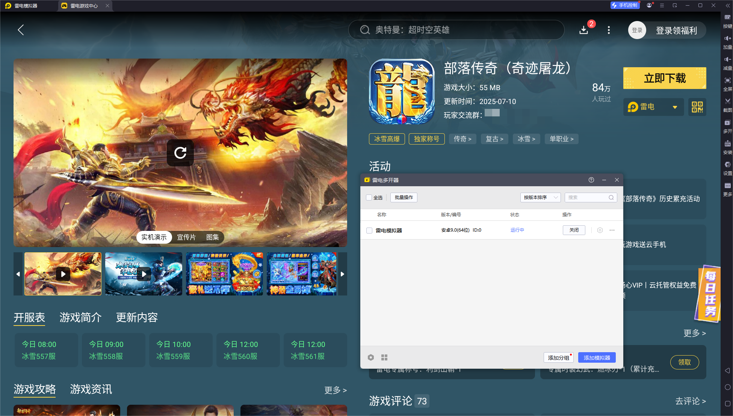The image size is (733, 416).
Task: Open the account icon in the title bar
Action: pos(649,5)
